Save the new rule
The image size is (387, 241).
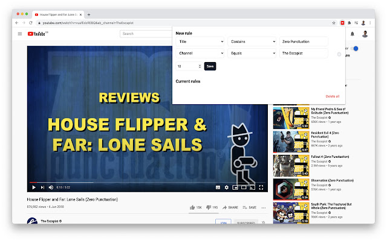click(x=210, y=66)
